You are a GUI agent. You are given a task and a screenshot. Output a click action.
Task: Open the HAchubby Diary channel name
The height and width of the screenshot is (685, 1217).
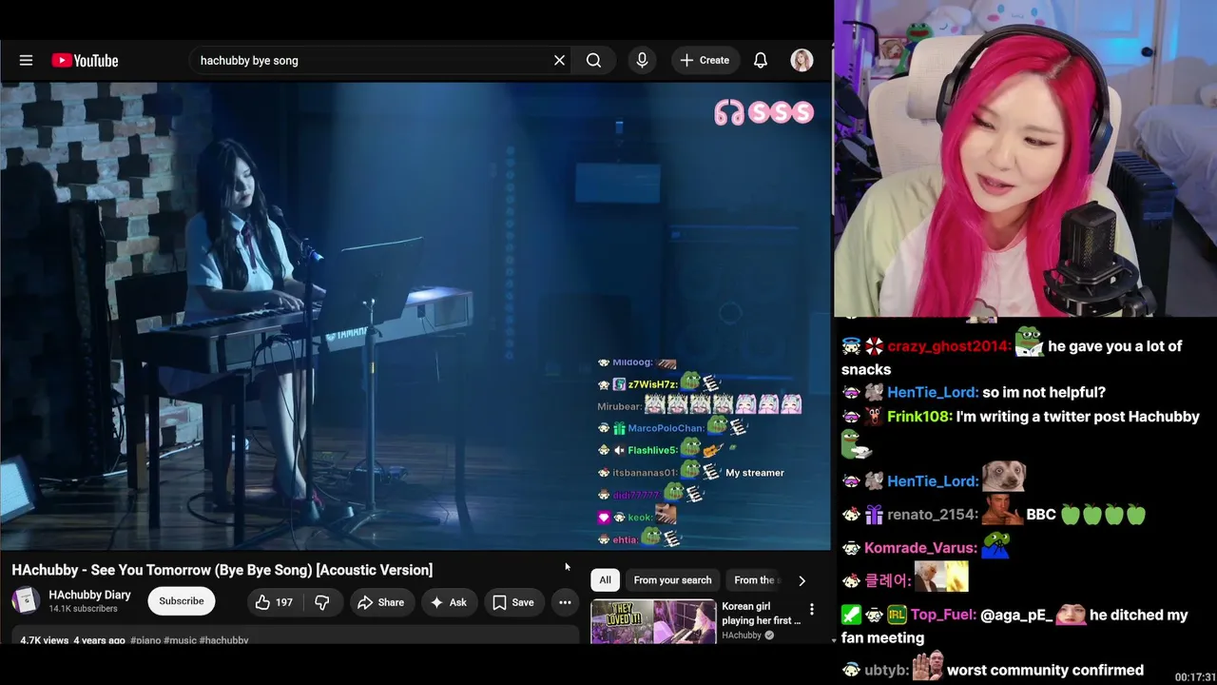point(89,595)
